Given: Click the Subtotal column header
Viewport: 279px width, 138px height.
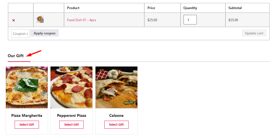Looking at the screenshot, I should pyautogui.click(x=235, y=8).
